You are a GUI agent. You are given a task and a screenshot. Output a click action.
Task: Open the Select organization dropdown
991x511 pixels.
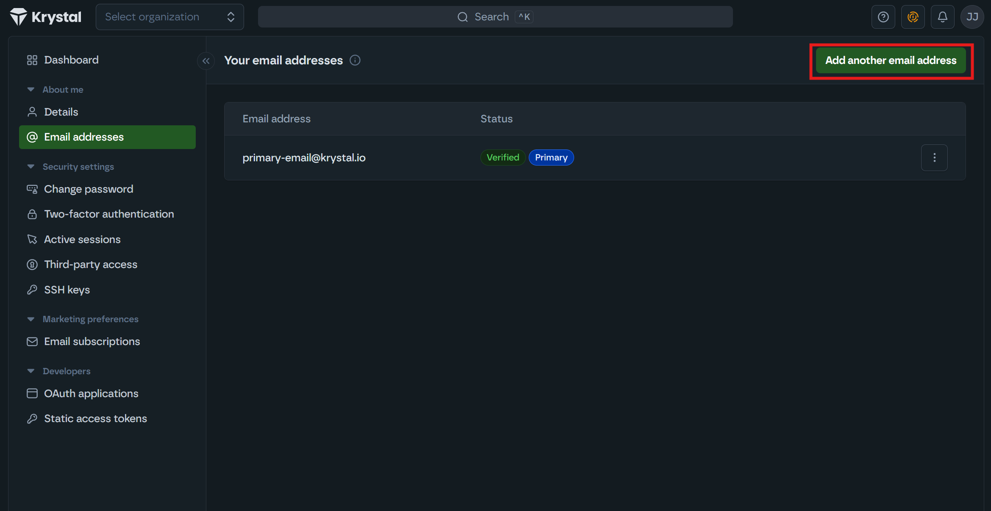[x=169, y=17]
